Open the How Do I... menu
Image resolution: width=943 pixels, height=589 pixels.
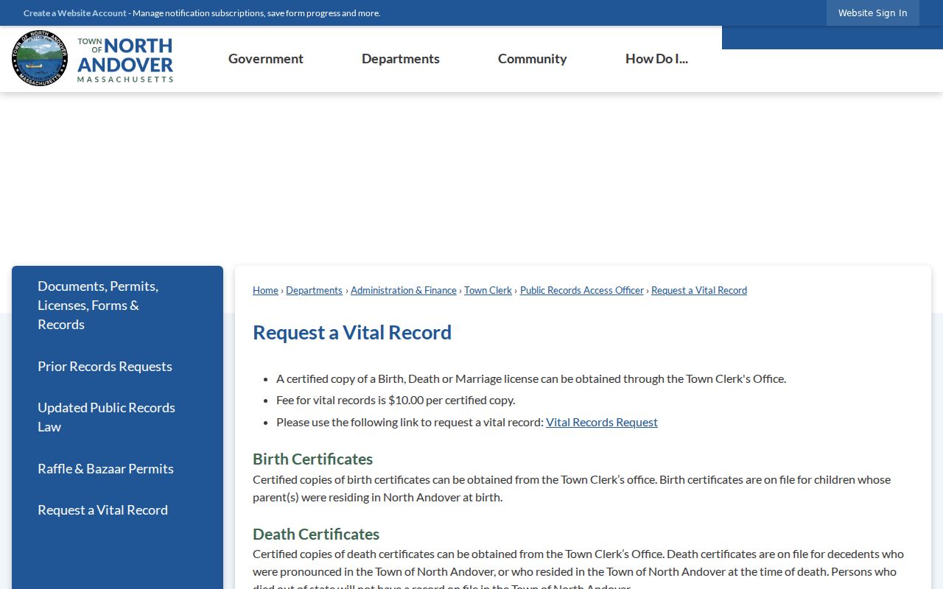point(656,59)
